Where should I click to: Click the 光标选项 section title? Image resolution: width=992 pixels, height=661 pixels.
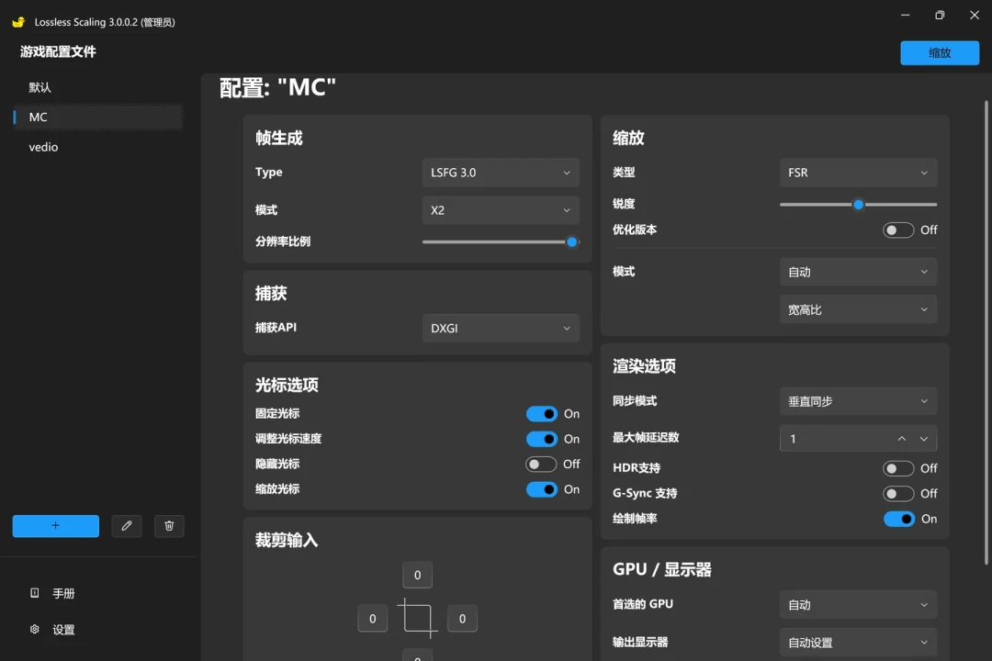(287, 386)
